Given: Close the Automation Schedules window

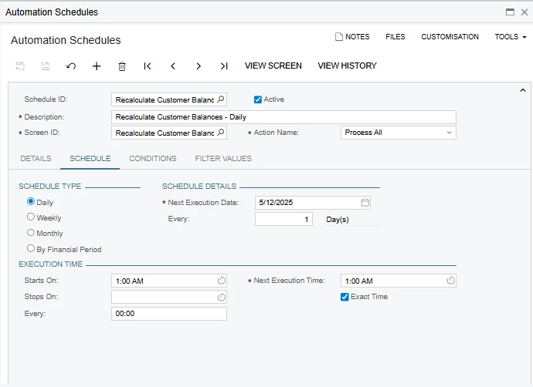Looking at the screenshot, I should click(525, 12).
